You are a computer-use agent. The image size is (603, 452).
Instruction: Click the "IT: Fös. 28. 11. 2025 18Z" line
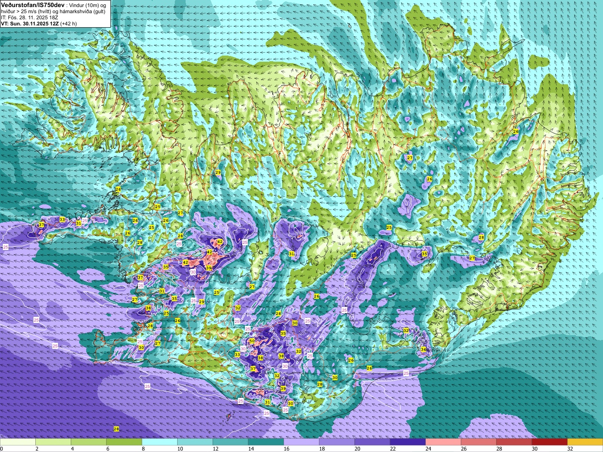29,17
